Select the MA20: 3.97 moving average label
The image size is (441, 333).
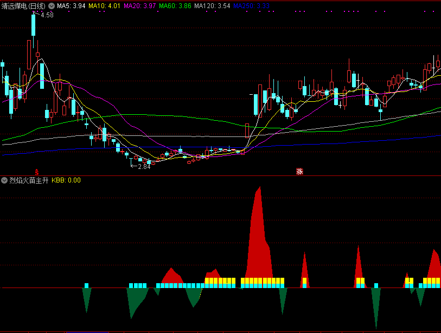pyautogui.click(x=140, y=6)
